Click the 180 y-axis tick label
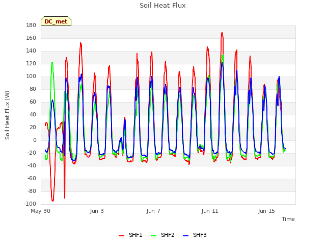326x245 pixels. (31, 25)
